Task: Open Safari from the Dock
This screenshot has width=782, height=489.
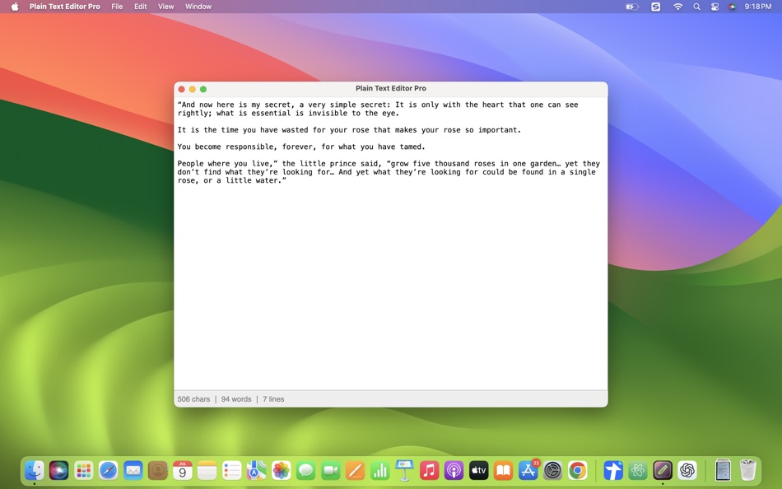Action: point(108,470)
